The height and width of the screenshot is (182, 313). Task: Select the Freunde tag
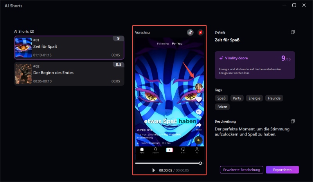(274, 98)
